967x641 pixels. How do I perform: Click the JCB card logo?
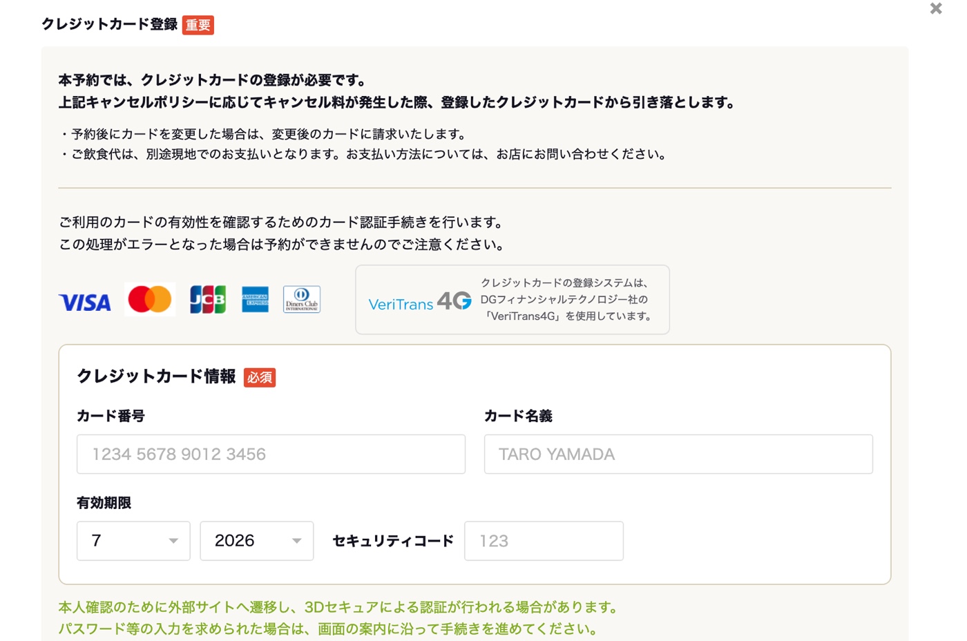[208, 299]
